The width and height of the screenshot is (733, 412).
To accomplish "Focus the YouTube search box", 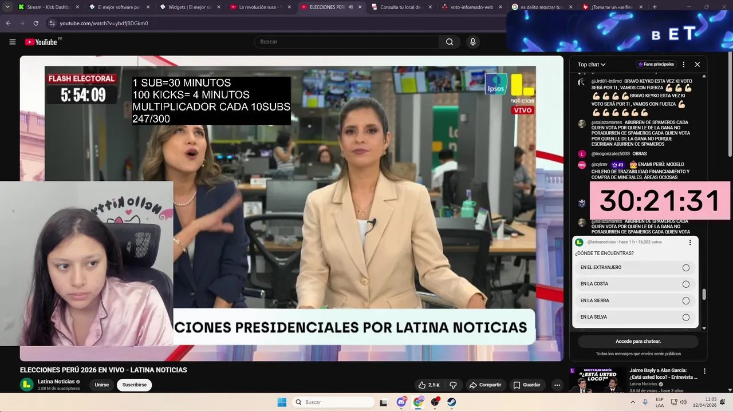I will tap(346, 42).
